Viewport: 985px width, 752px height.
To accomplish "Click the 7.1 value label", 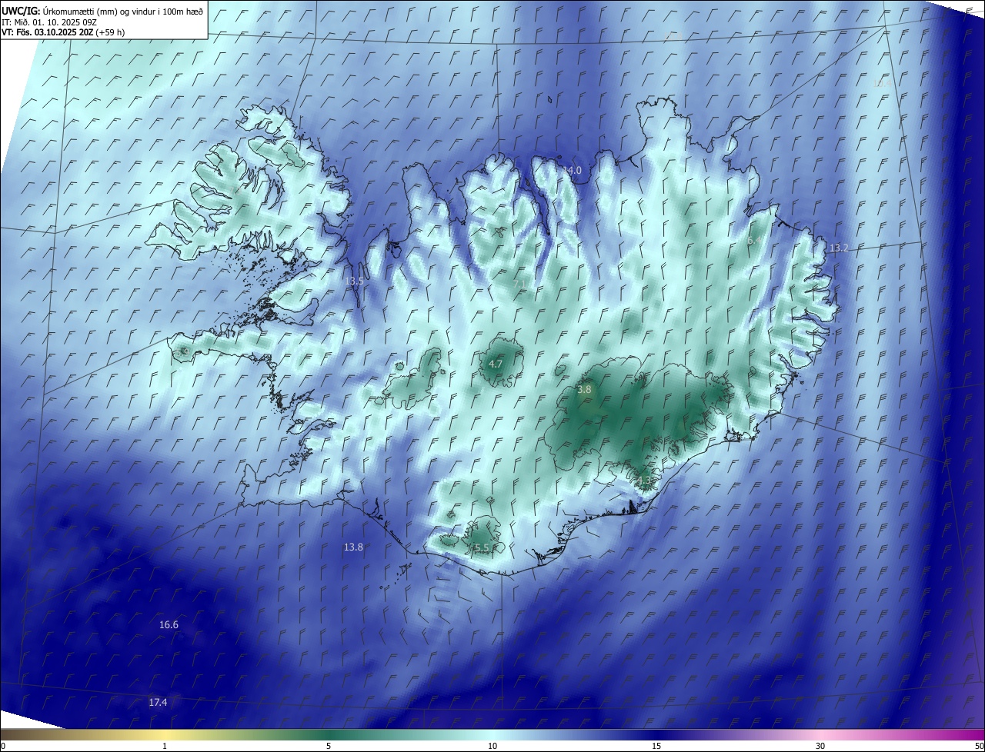I will click(x=520, y=284).
